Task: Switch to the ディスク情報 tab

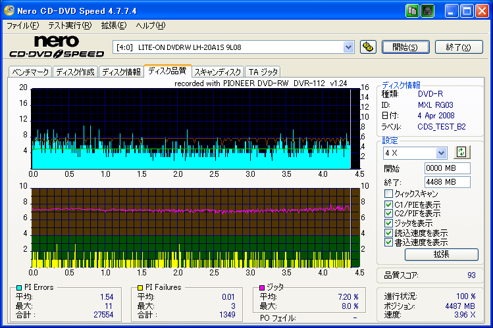Action: pos(121,72)
